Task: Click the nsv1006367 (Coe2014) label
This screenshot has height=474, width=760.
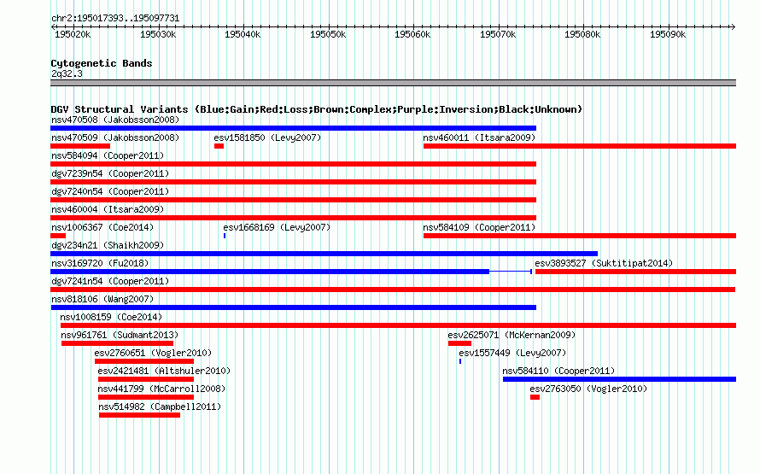Action: [x=102, y=227]
